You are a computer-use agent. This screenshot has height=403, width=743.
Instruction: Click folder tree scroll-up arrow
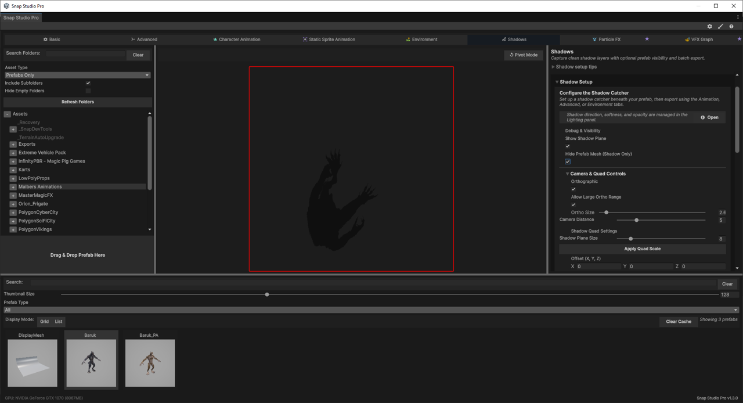[x=150, y=113]
